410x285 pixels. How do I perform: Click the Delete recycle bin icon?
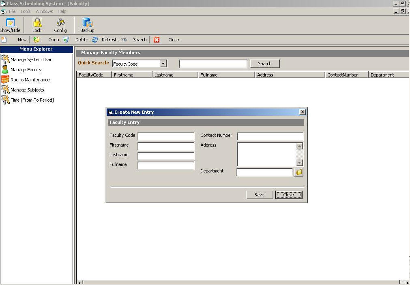pyautogui.click(x=66, y=40)
